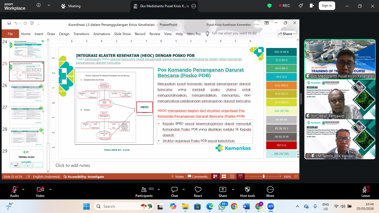Unmute the Audio microphone

14,192
